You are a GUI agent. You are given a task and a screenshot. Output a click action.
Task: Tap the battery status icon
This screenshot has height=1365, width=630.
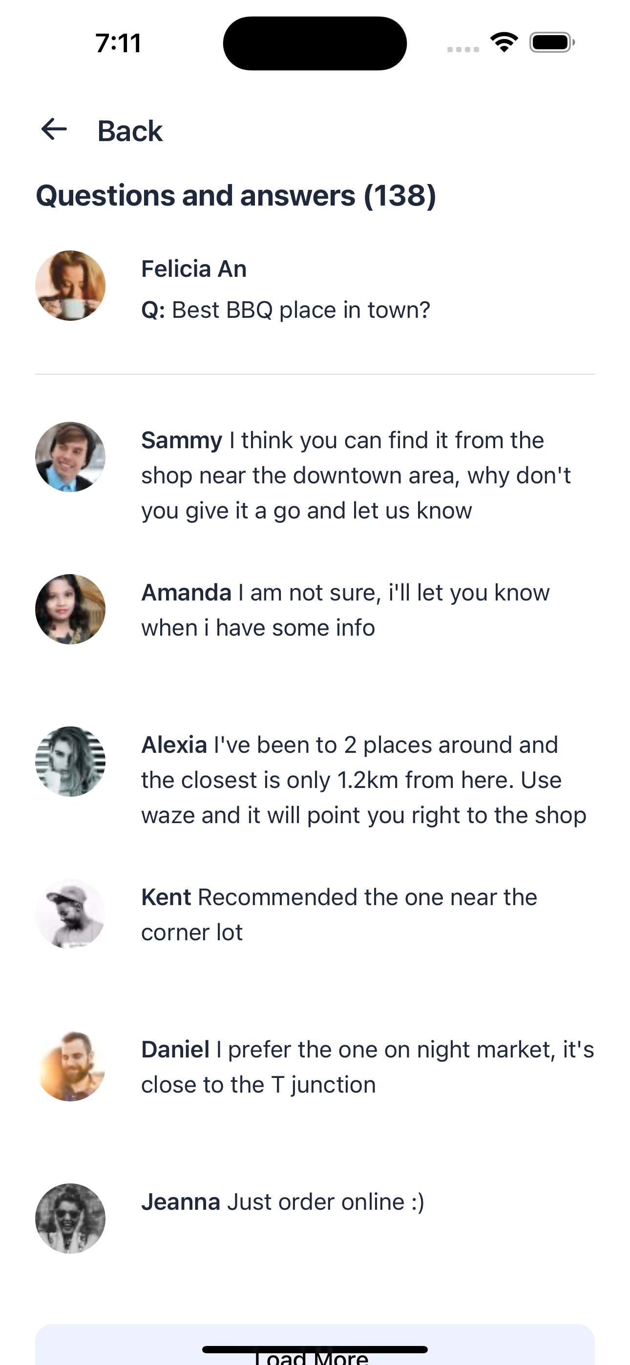tap(551, 42)
